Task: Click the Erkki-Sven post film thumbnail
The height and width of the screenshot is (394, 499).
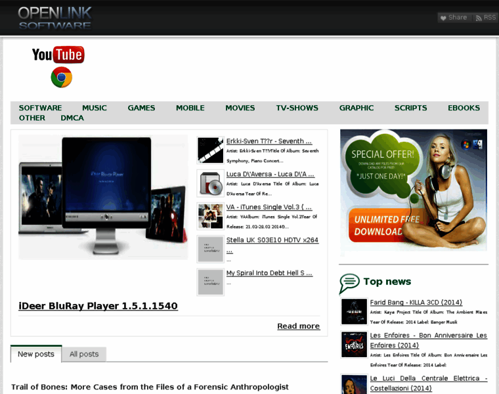Action: click(210, 150)
